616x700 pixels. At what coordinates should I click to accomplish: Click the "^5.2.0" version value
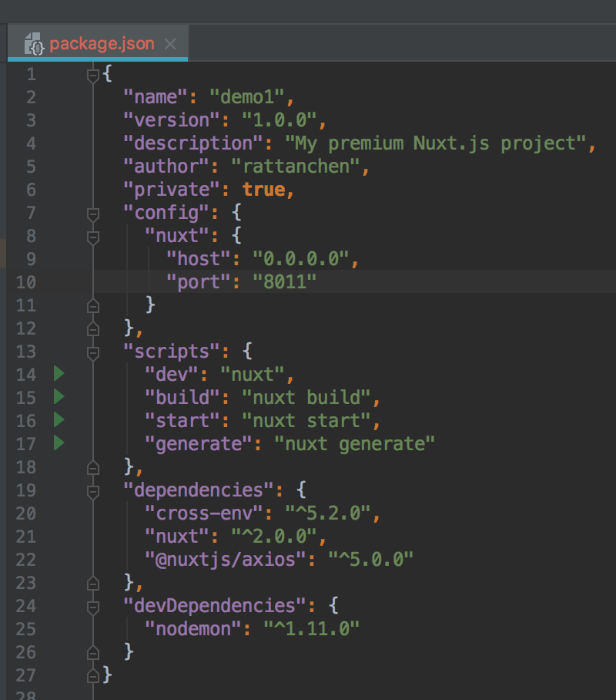pos(328,513)
